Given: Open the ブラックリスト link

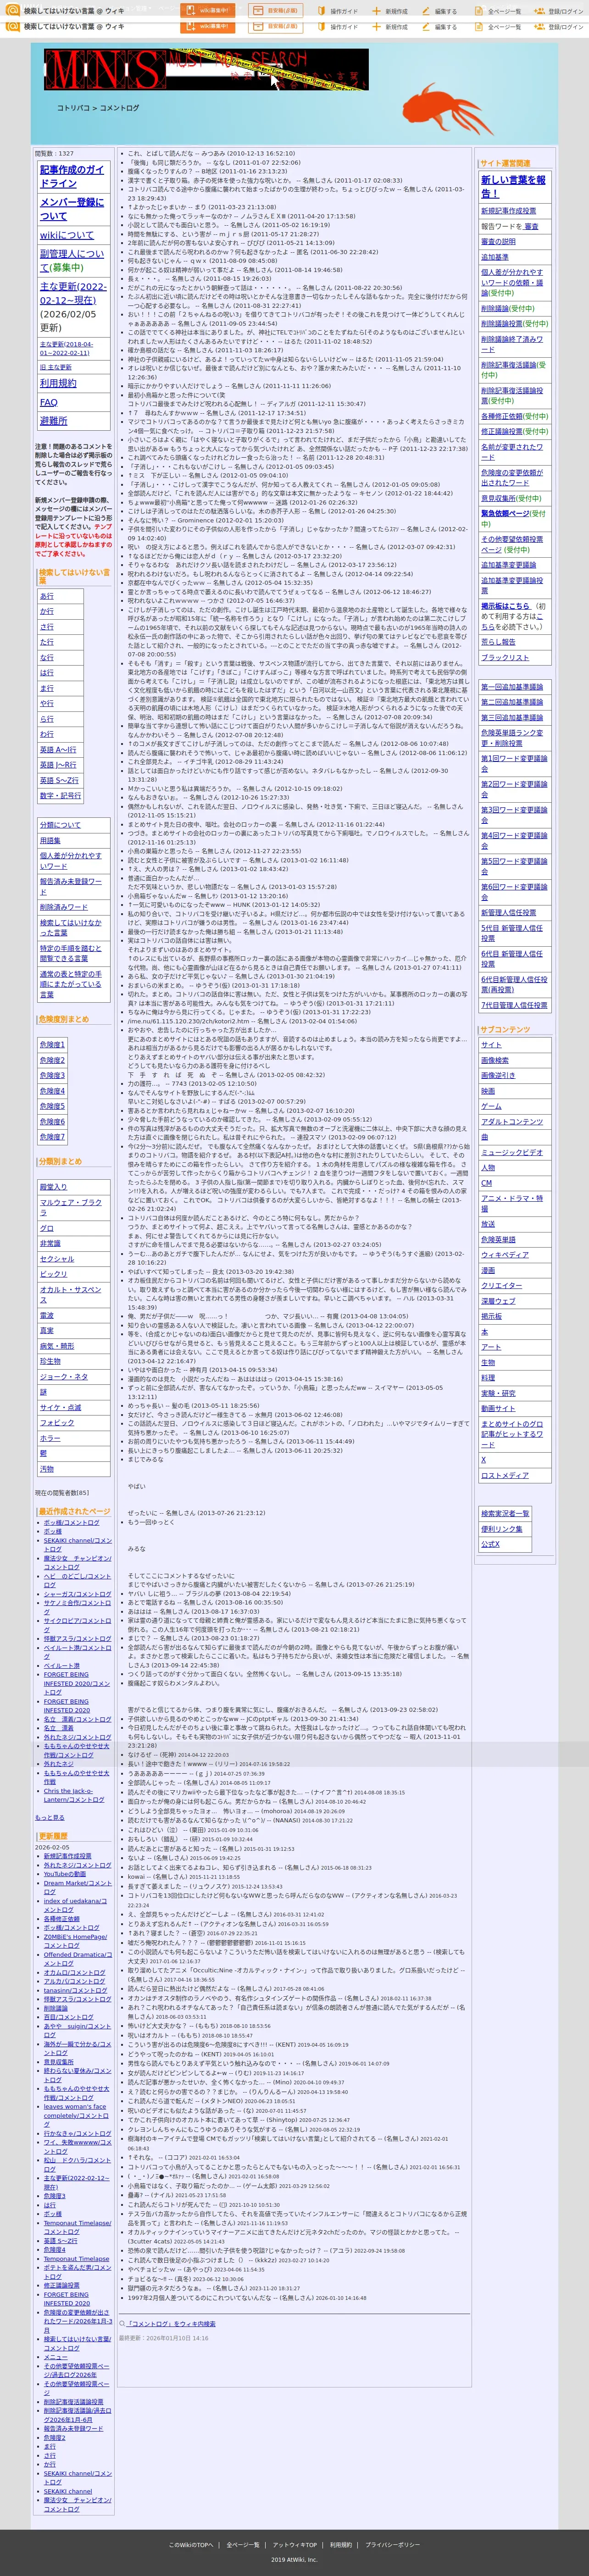Looking at the screenshot, I should point(505,658).
